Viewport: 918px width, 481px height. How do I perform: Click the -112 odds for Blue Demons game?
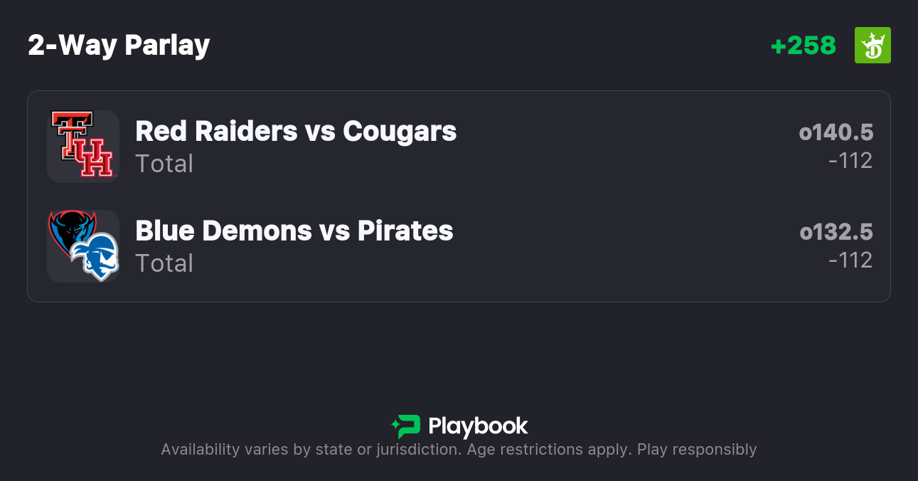tap(850, 260)
